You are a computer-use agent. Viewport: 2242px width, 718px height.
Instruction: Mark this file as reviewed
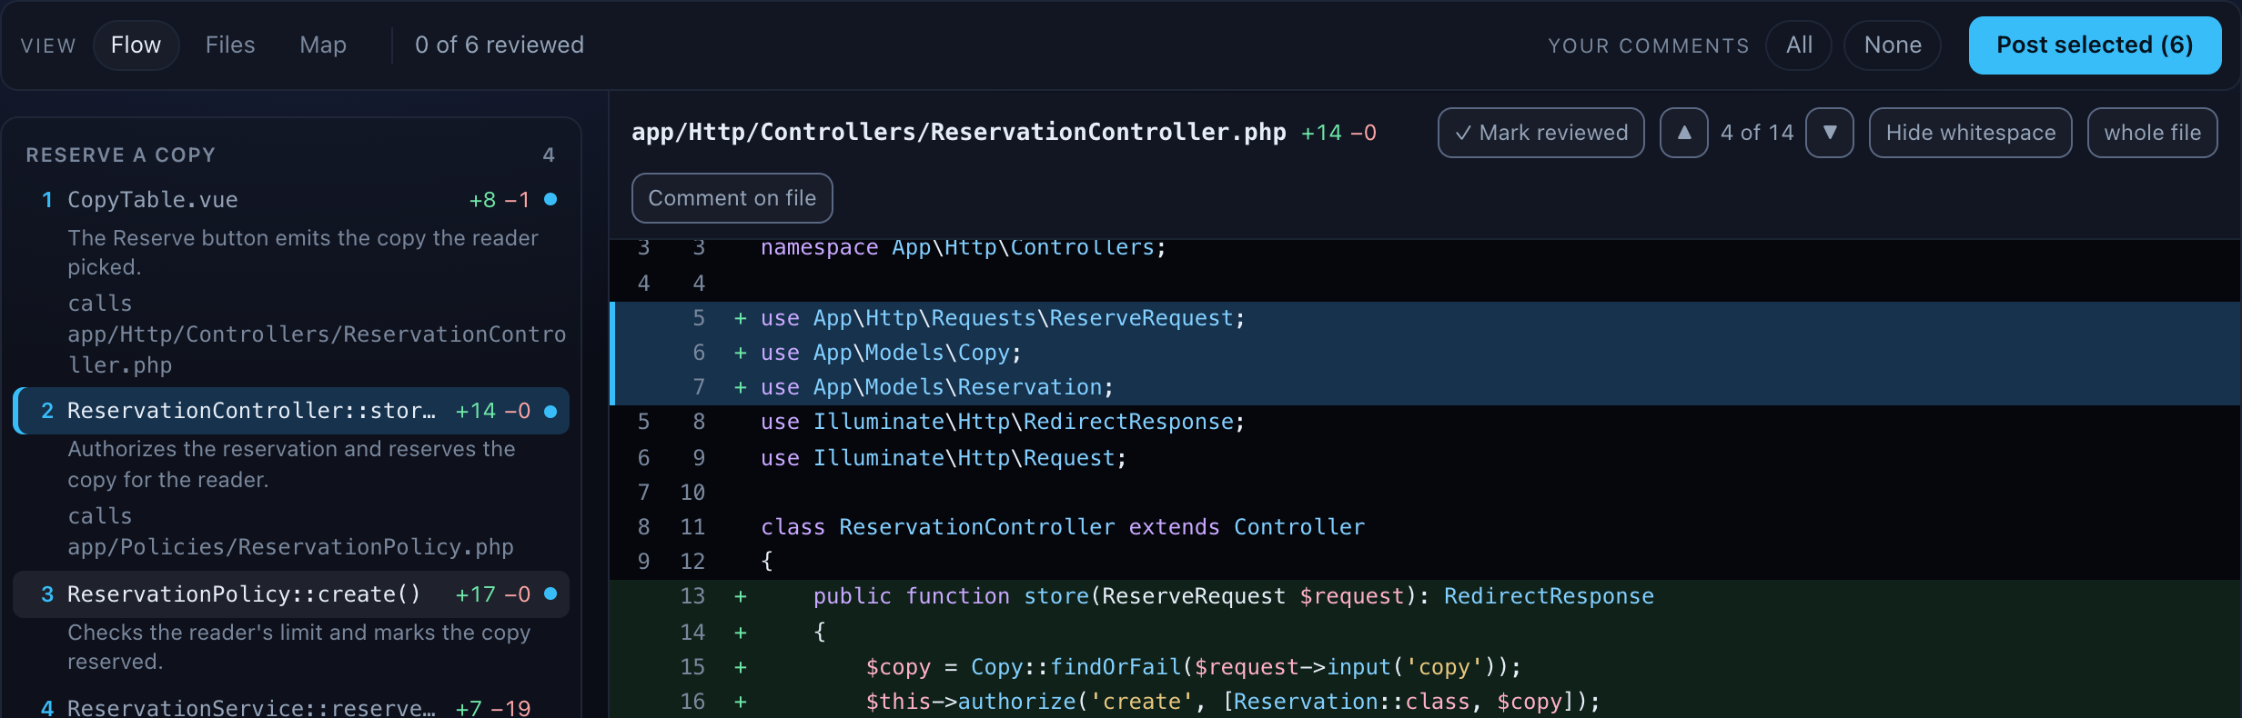[x=1540, y=133]
